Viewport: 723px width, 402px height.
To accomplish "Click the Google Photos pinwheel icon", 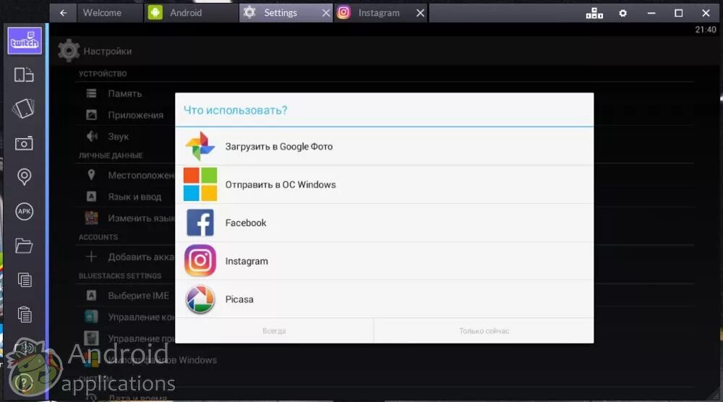I will tap(200, 146).
